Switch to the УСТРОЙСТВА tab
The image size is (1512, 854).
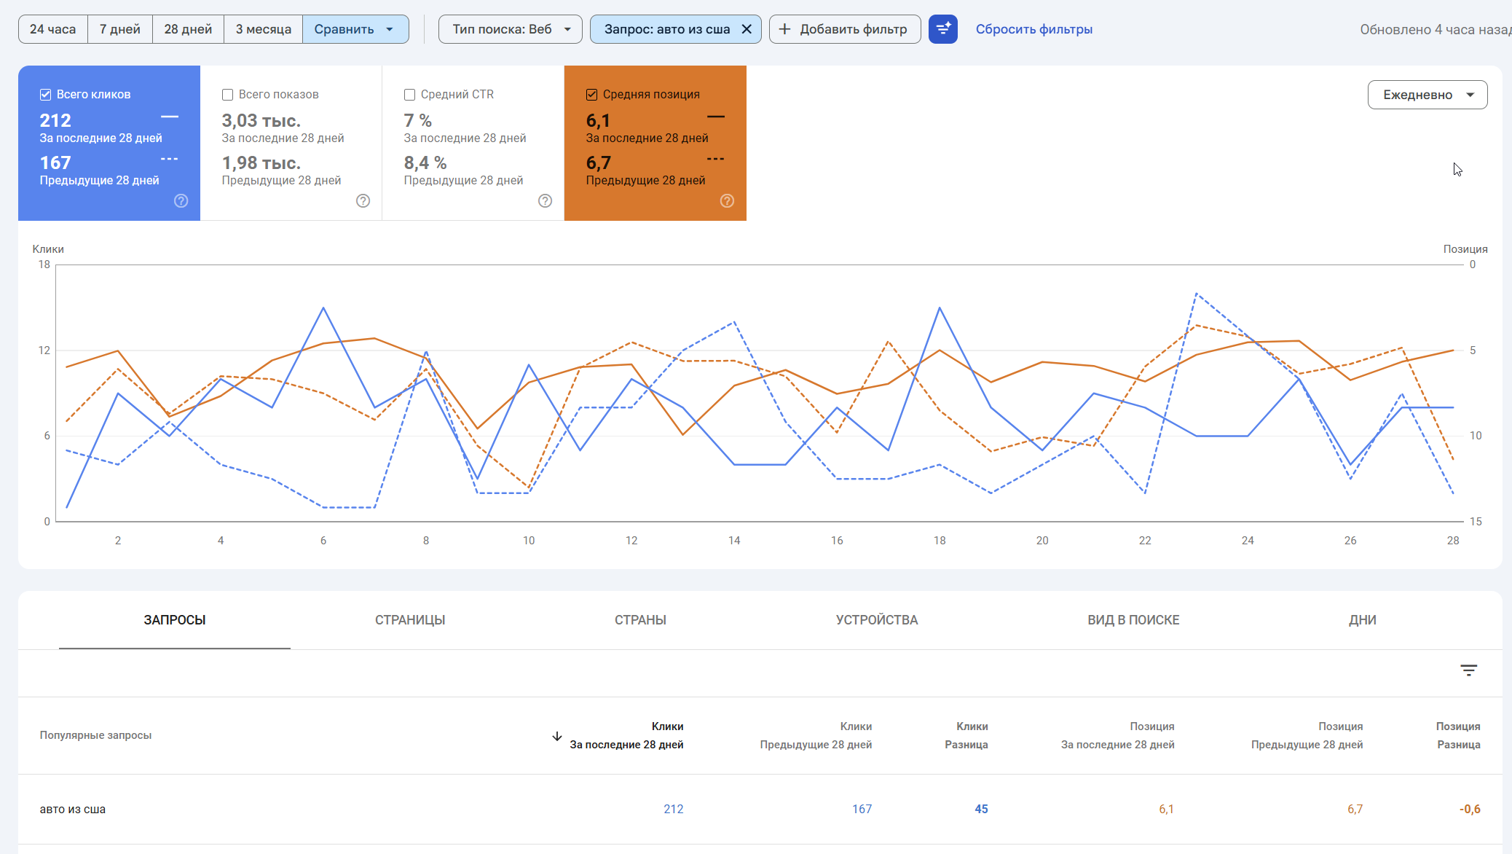[876, 620]
